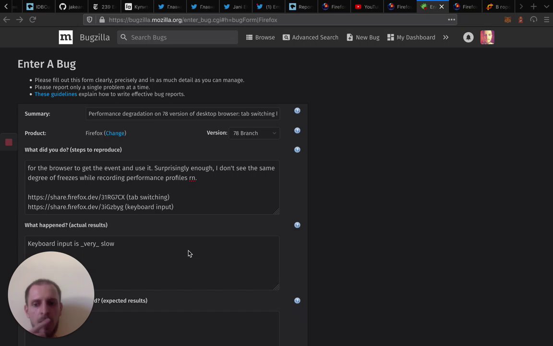Image resolution: width=553 pixels, height=346 pixels.
Task: Switch to the 239 NYTimes tab
Action: point(104,7)
